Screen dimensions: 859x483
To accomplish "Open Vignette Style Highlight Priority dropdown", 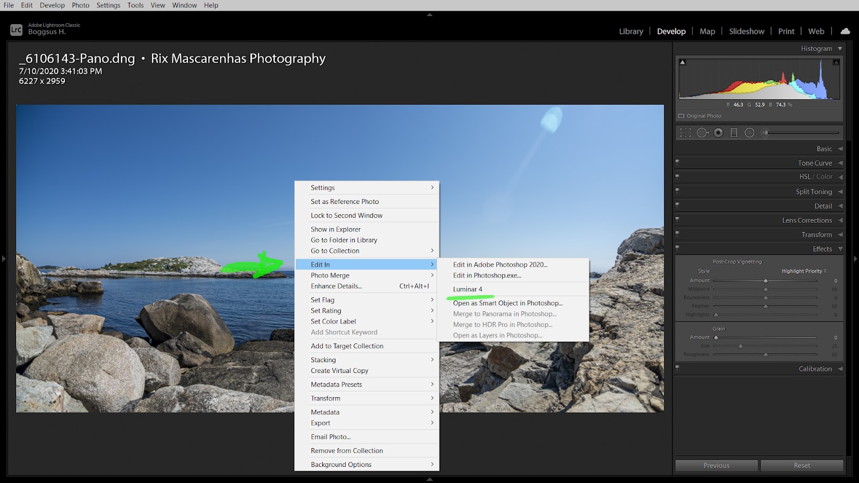I will click(x=804, y=271).
